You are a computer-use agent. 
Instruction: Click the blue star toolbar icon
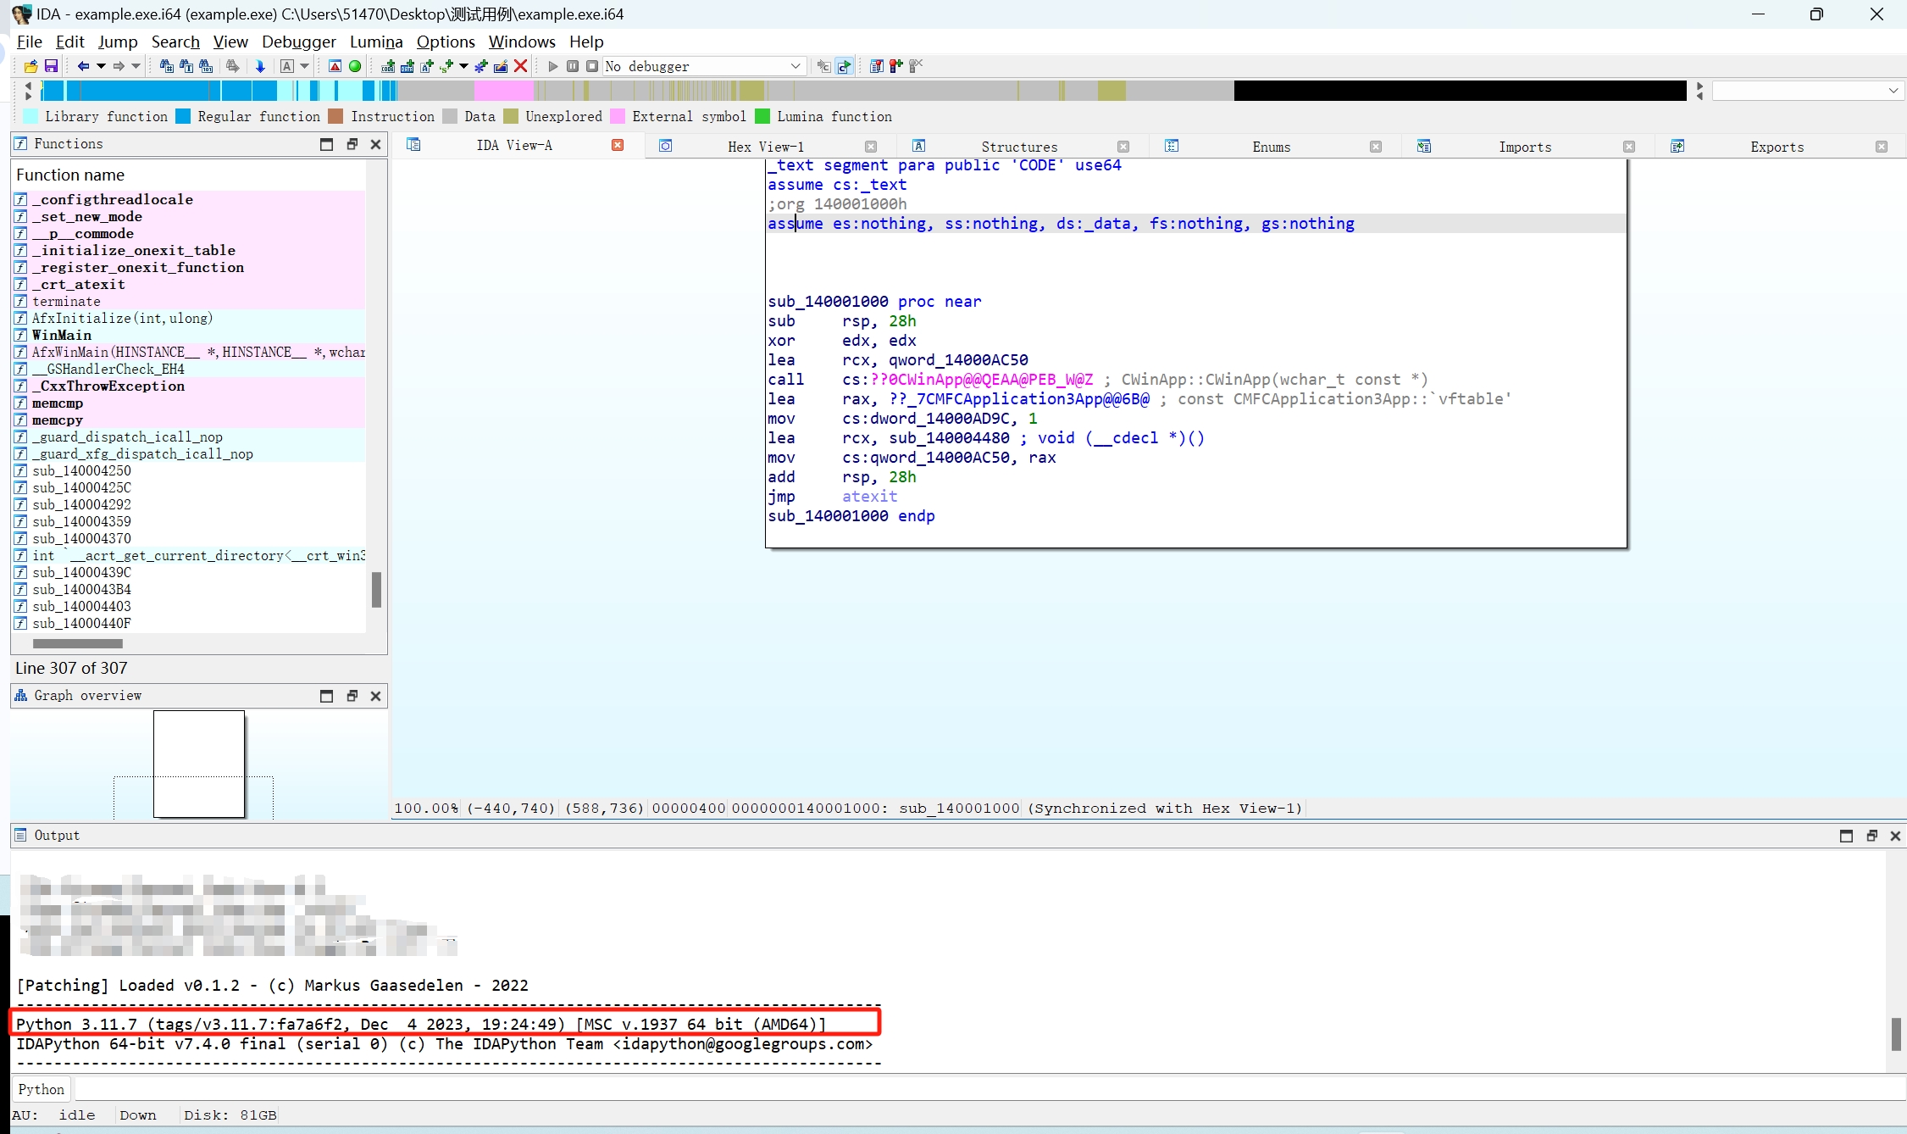481,66
